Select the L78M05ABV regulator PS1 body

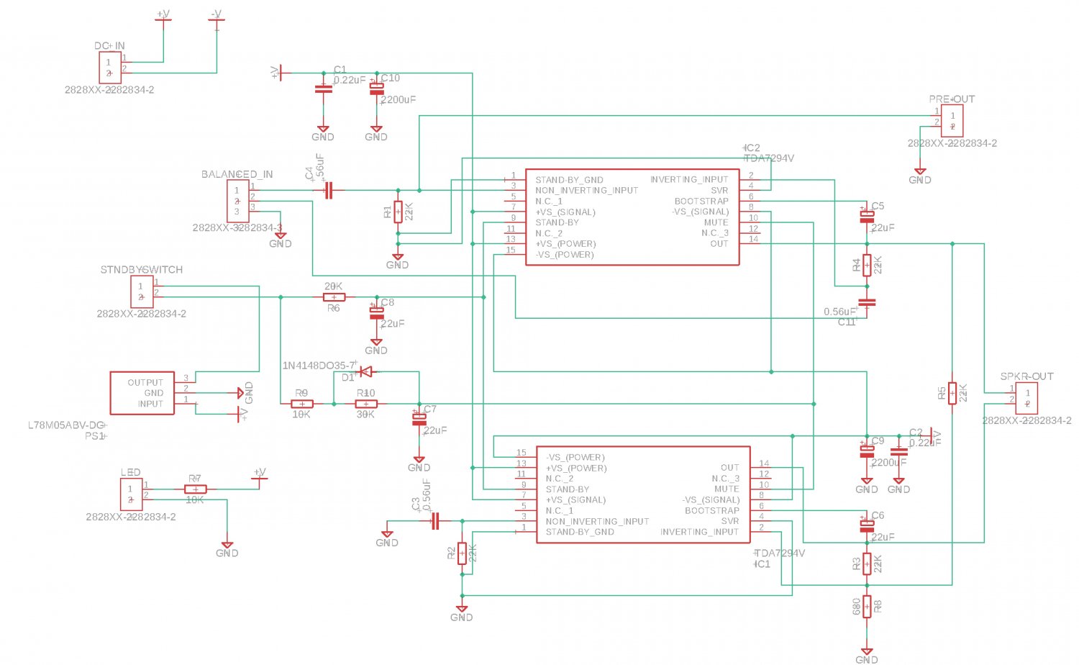coord(142,393)
